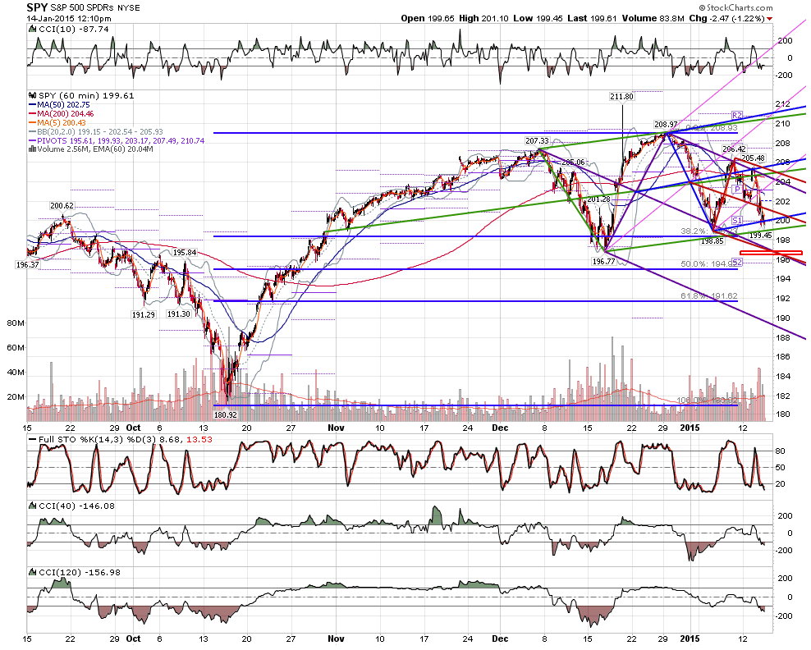Click the PIVOTS legend entry
This screenshot has height=650, width=811.
(x=117, y=140)
